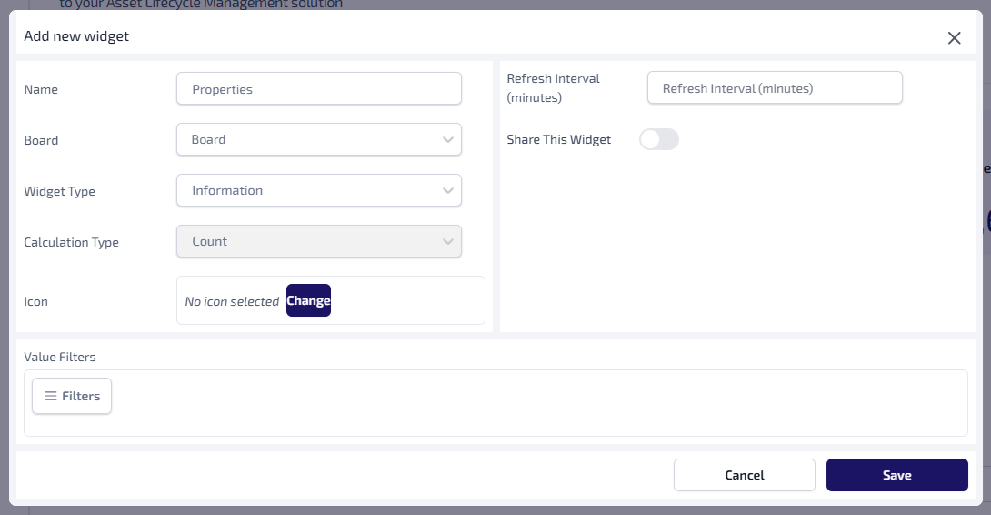Cancel the new widget creation
The image size is (991, 515).
click(744, 475)
